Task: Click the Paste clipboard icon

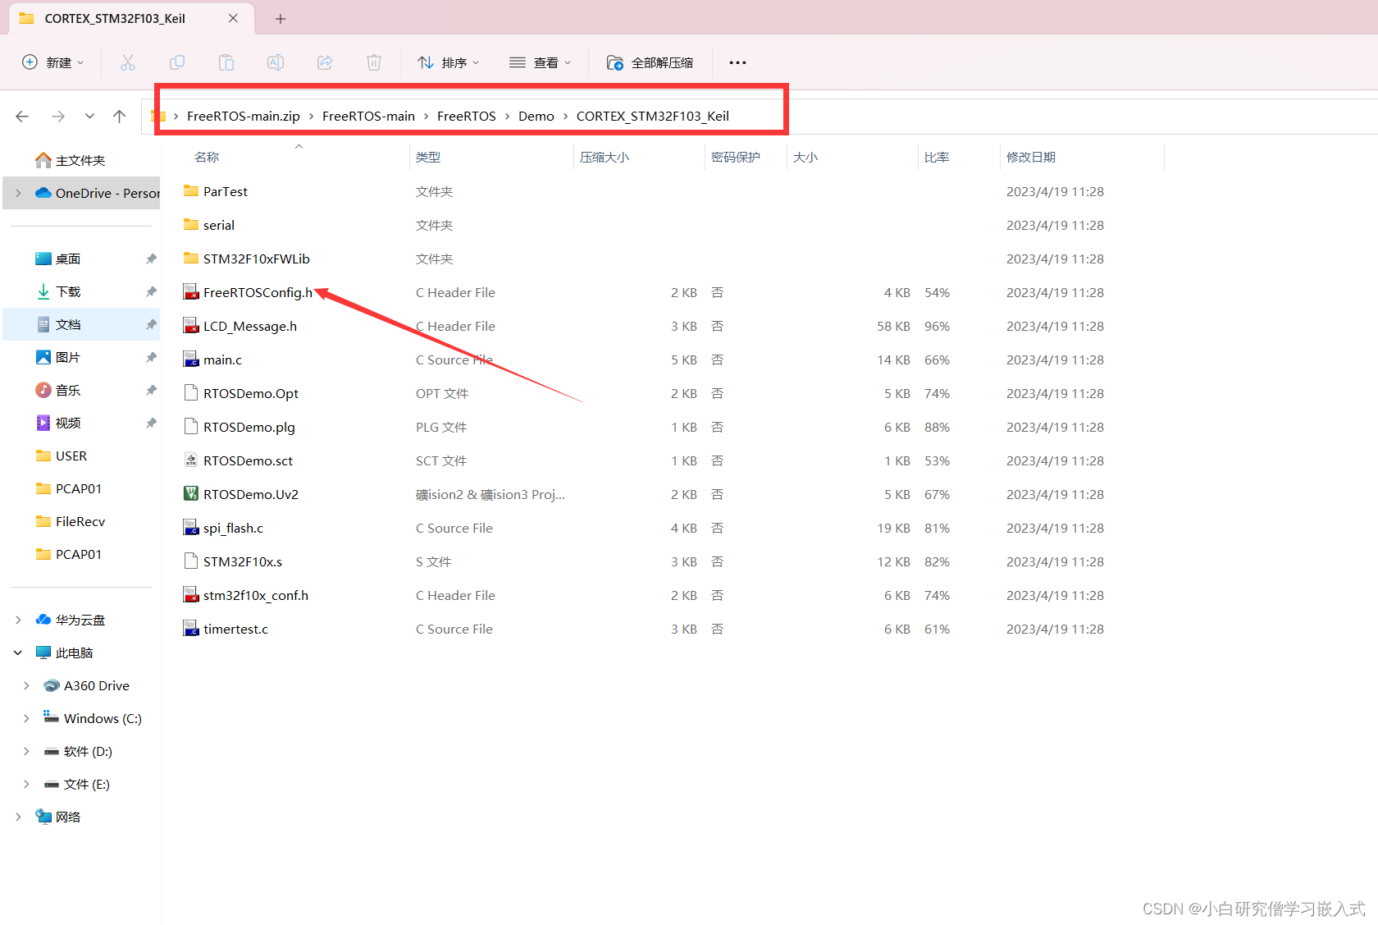Action: pyautogui.click(x=226, y=62)
